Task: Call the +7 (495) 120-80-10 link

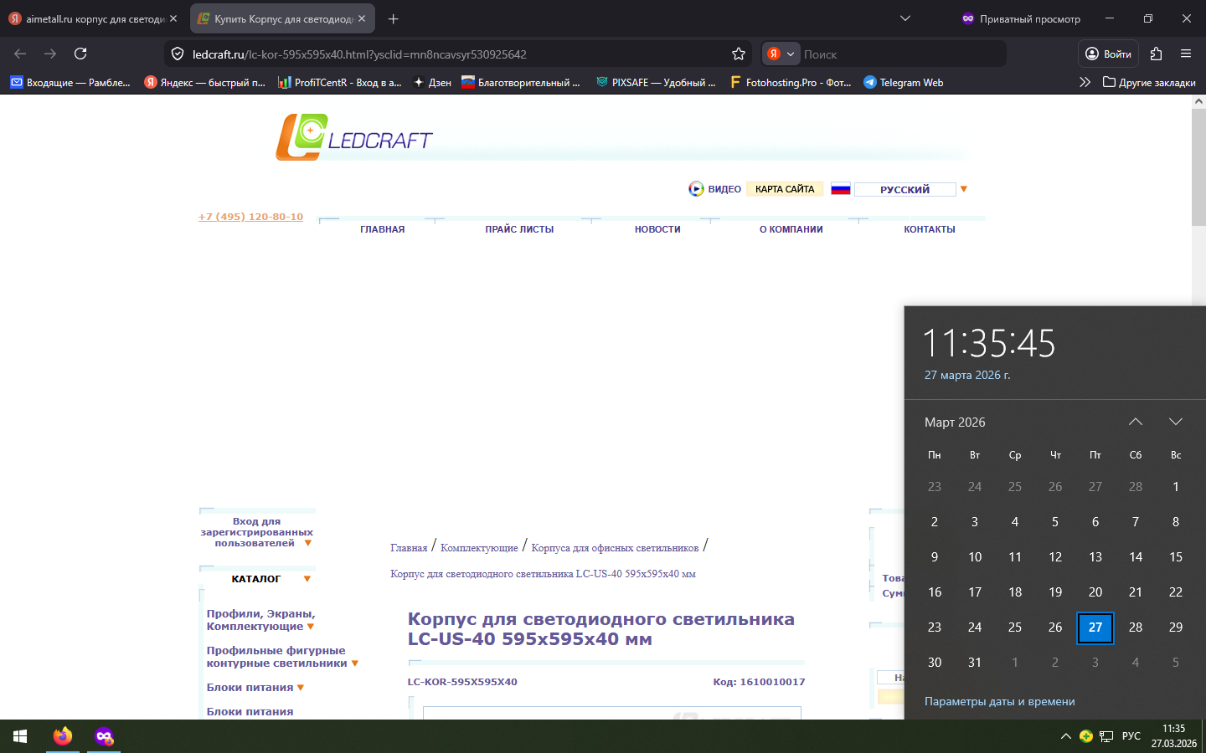Action: click(x=250, y=217)
